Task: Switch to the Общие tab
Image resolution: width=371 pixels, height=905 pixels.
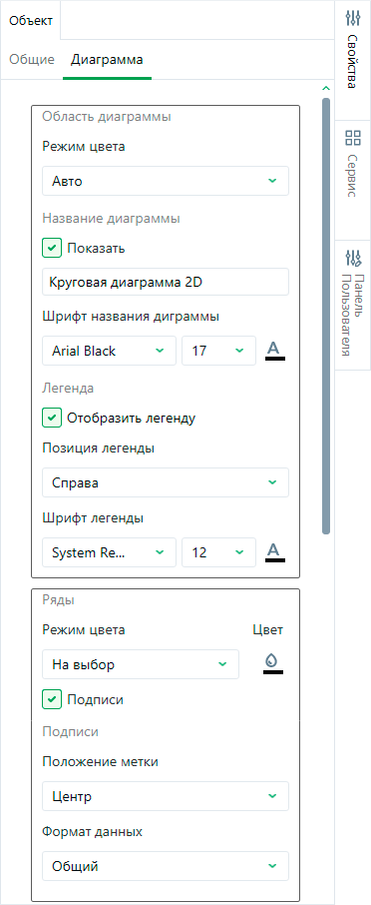Action: tap(32, 60)
